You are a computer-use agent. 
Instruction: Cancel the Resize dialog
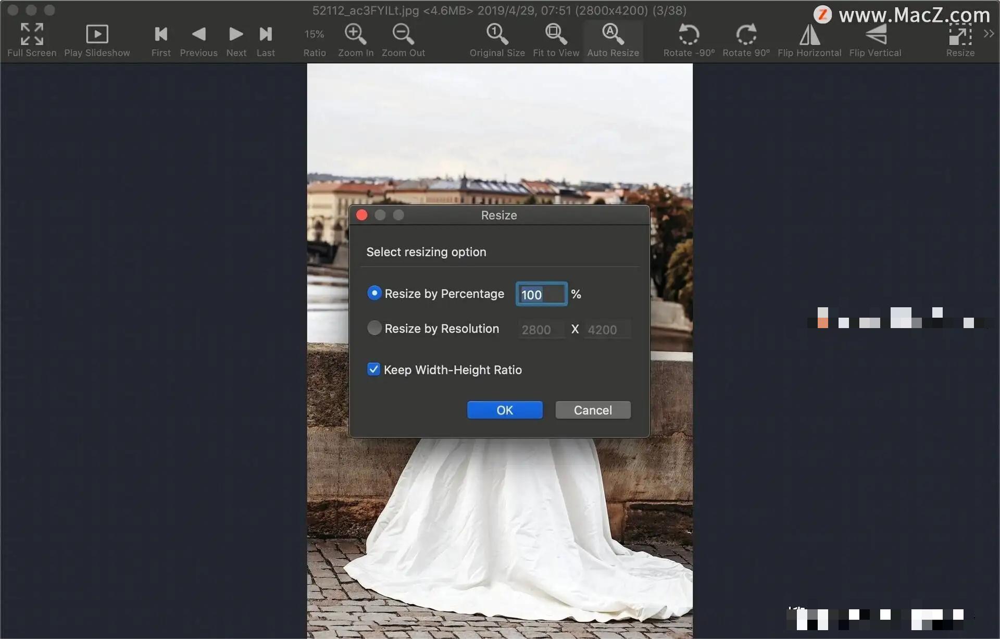coord(593,410)
